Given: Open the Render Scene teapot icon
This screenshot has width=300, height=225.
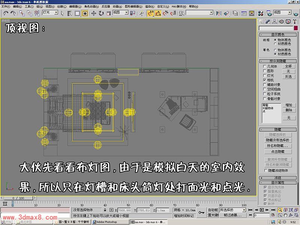Looking at the screenshot, I should click(x=269, y=13).
